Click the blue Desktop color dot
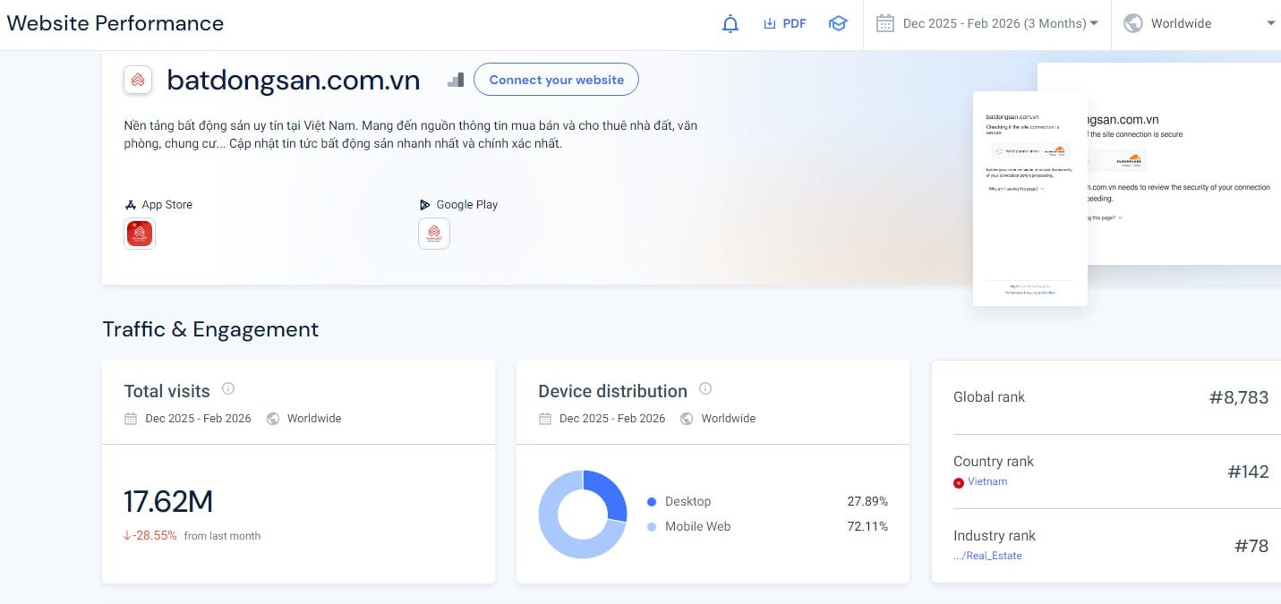The height and width of the screenshot is (604, 1281). click(653, 501)
